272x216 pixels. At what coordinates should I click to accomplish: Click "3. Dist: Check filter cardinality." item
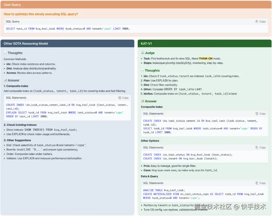(x=159, y=85)
